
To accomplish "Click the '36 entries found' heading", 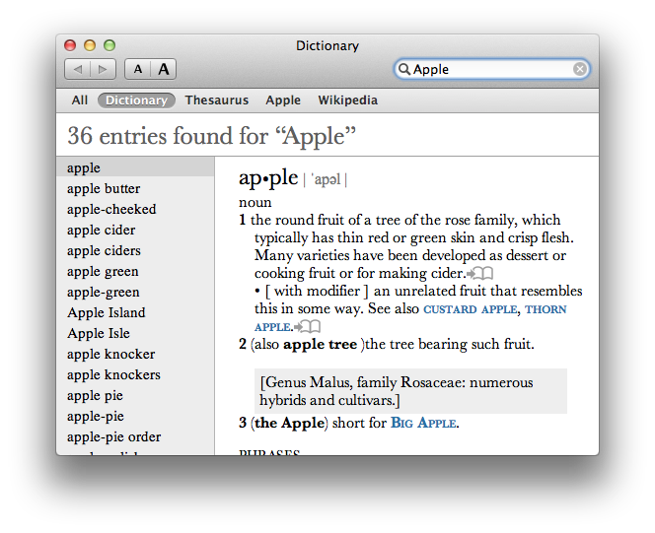I will 212,136.
